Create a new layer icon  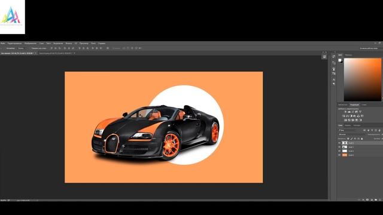tap(380, 200)
